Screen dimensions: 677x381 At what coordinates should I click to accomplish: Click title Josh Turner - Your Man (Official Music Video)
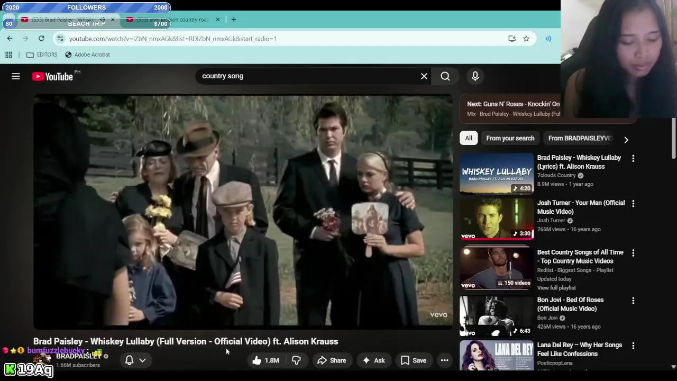pyautogui.click(x=581, y=207)
